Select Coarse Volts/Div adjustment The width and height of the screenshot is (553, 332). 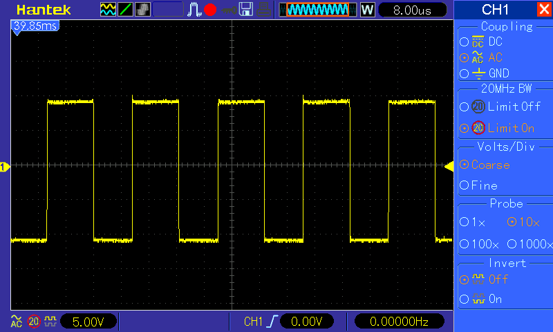pyautogui.click(x=485, y=165)
